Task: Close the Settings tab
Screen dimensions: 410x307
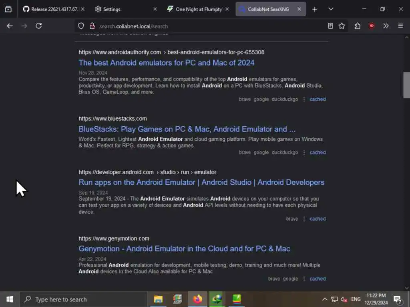Action: [155, 9]
